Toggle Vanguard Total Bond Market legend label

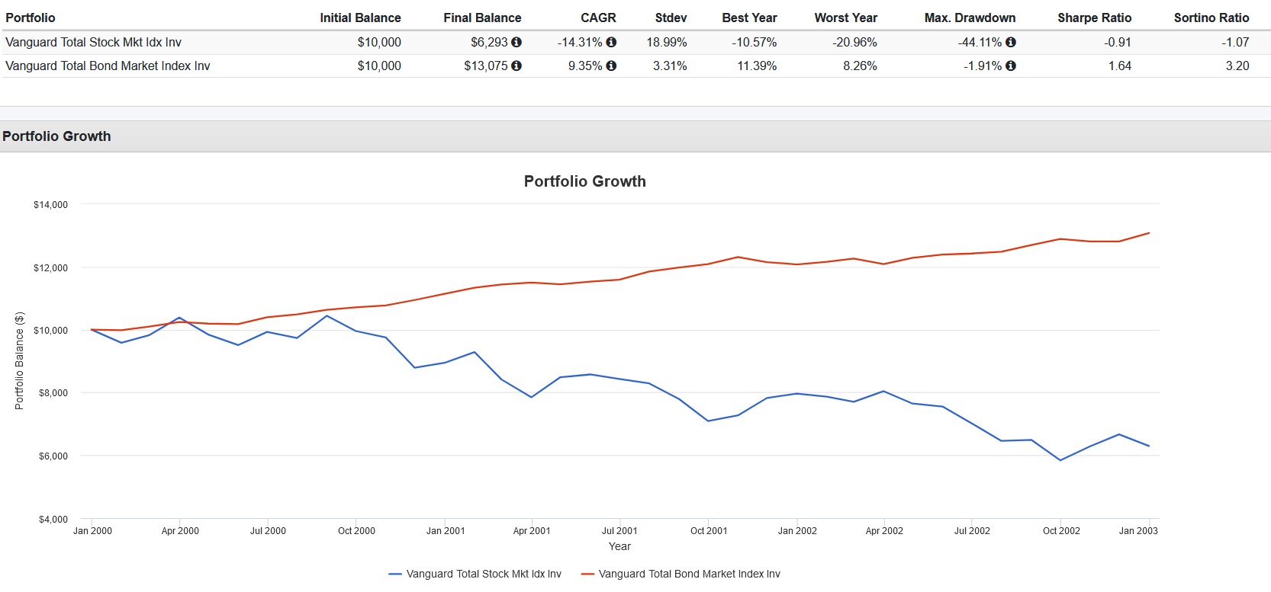[689, 574]
